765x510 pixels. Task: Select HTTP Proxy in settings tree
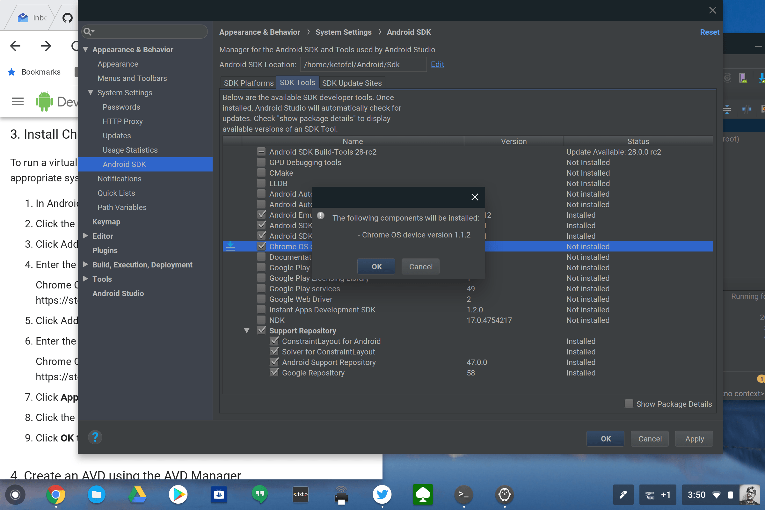click(x=123, y=121)
